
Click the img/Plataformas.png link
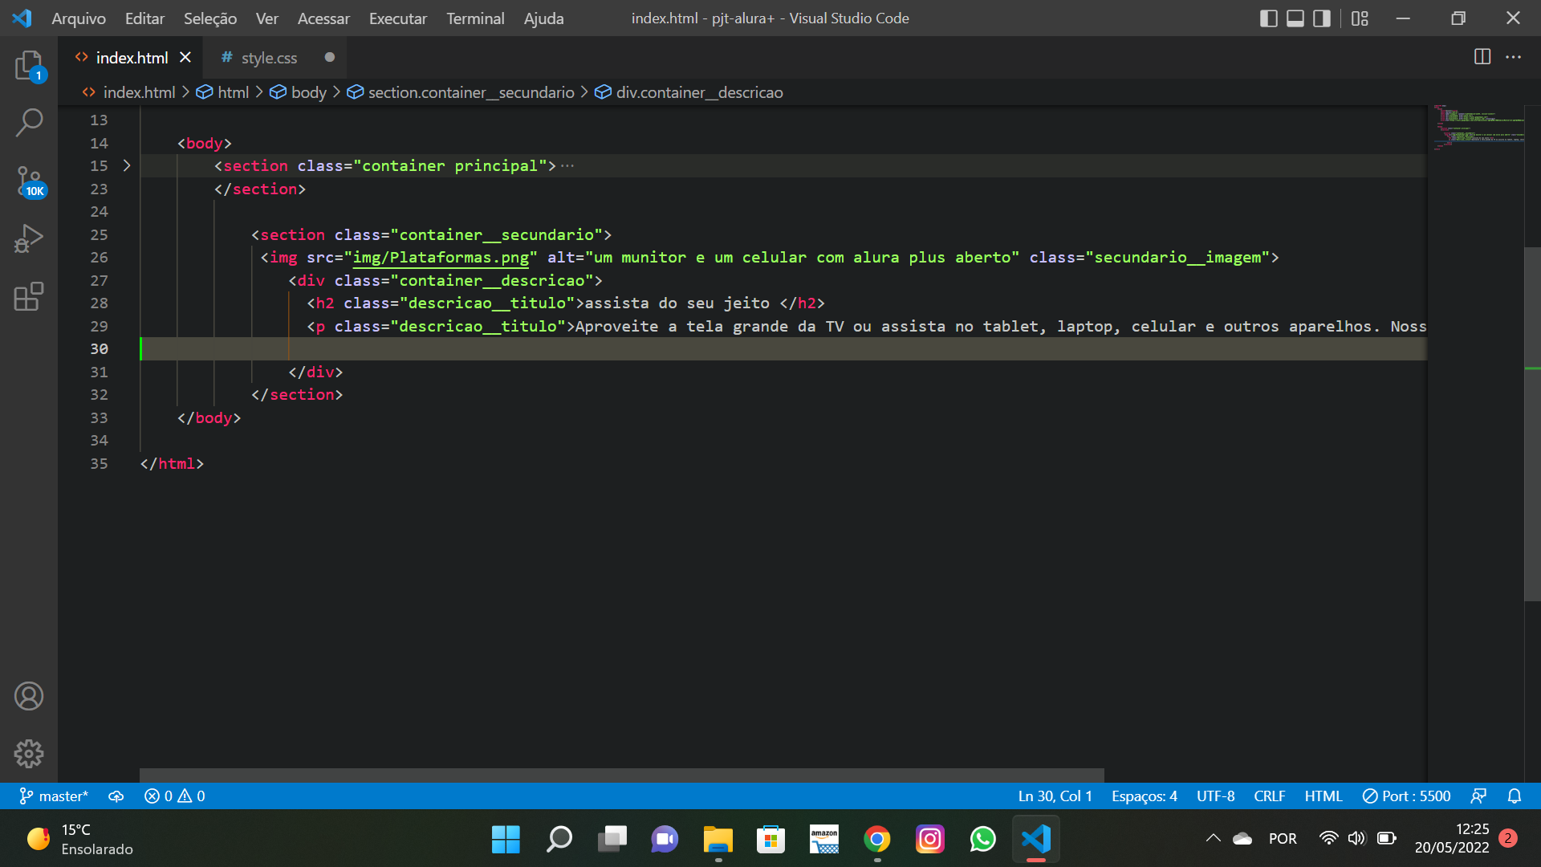pos(441,257)
